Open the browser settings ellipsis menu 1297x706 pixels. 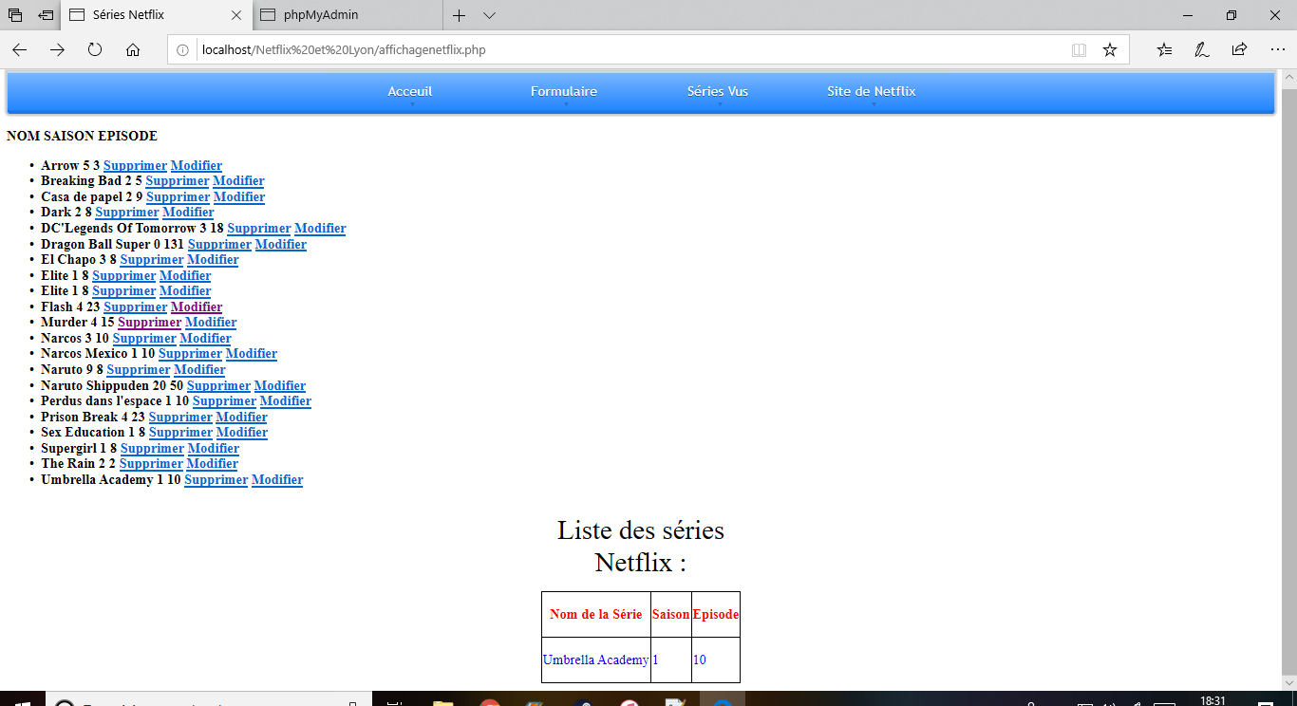tap(1277, 49)
